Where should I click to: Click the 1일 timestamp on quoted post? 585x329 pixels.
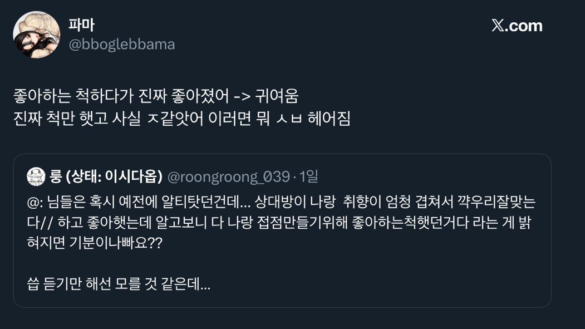308,177
